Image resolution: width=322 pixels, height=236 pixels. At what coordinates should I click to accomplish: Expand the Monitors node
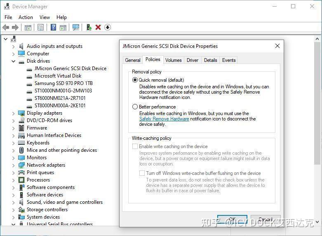point(13,158)
